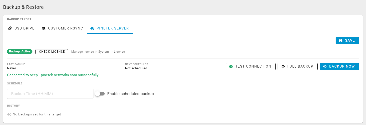Click the Enable scheduled backup label

pyautogui.click(x=130, y=94)
